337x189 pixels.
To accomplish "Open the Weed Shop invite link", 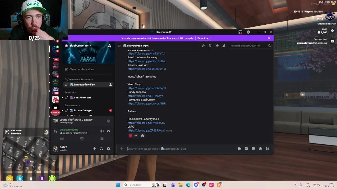I will click(147, 88).
